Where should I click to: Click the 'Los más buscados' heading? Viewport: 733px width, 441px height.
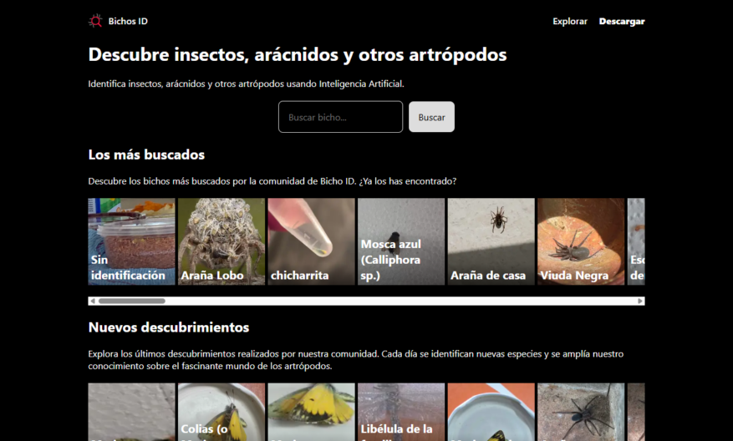(146, 155)
